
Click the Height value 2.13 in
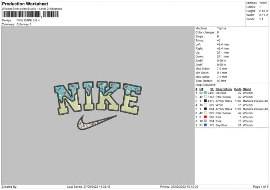[x=263, y=11]
